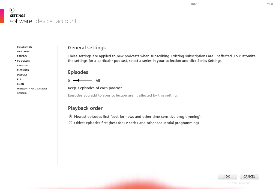Screen dimensions: 276x189
Task: Open the device settings tab
Action: coord(44,21)
